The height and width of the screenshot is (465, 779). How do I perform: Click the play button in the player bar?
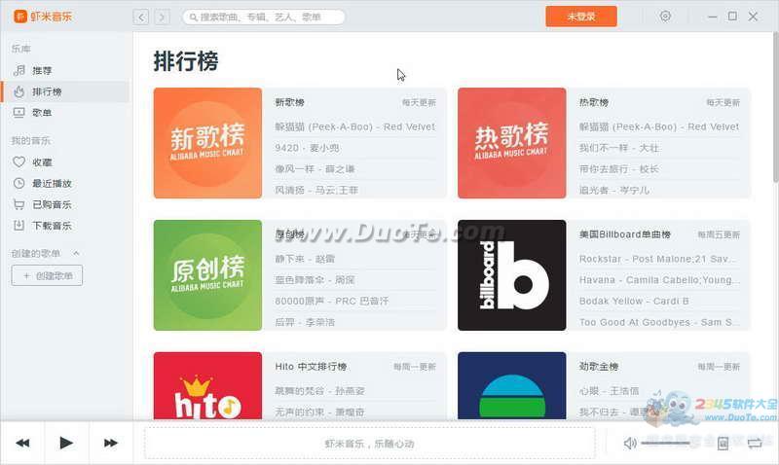(66, 443)
